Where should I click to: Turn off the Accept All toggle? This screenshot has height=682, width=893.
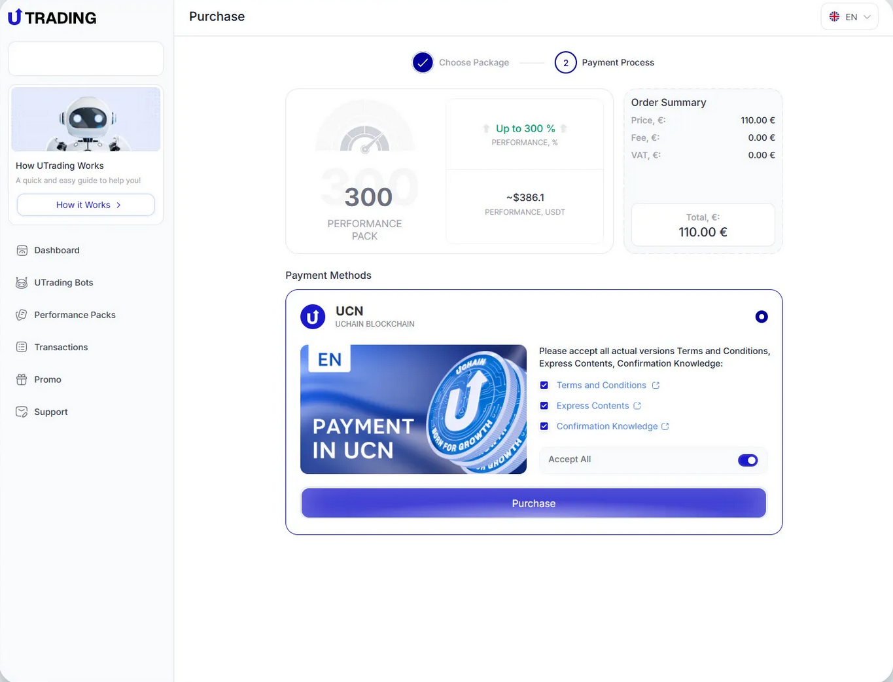(747, 460)
